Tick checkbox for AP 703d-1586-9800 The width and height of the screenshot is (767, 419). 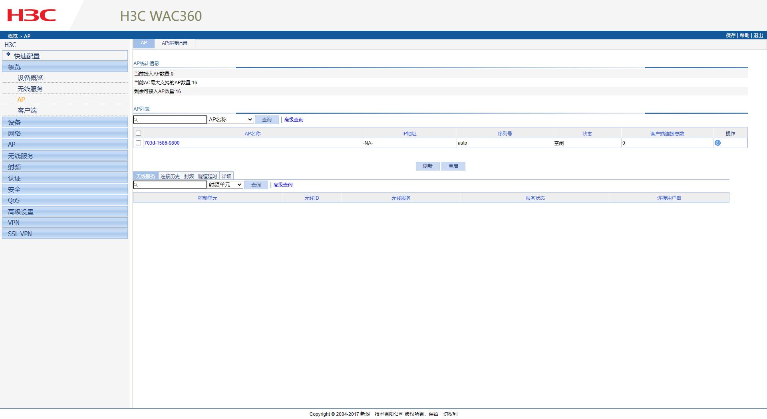(x=138, y=143)
